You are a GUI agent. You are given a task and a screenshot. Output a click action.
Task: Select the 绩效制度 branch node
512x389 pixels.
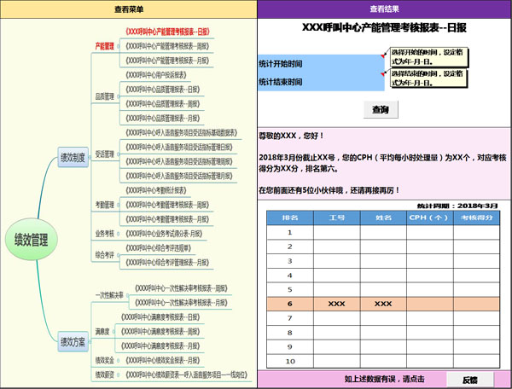(x=73, y=158)
